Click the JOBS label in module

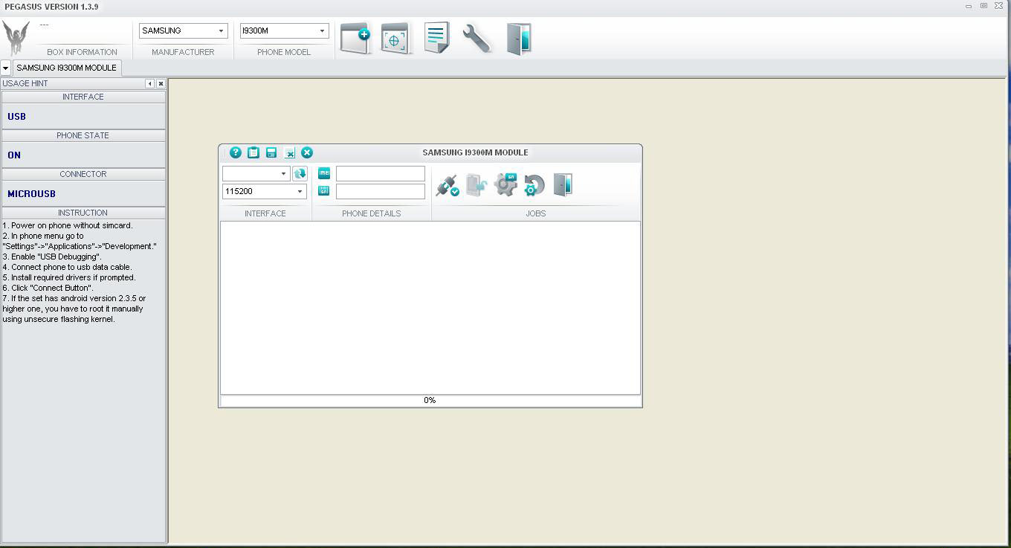[536, 213]
